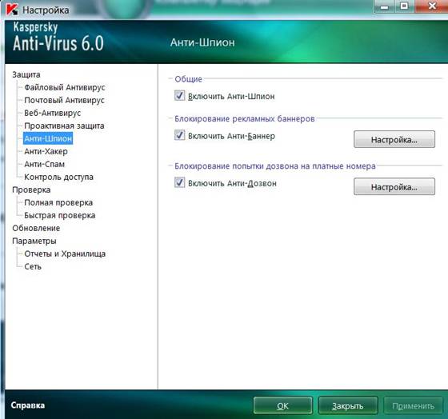Image resolution: width=448 pixels, height=419 pixels.
Task: Select Файловый Антивирус in the tree
Action: [65, 87]
